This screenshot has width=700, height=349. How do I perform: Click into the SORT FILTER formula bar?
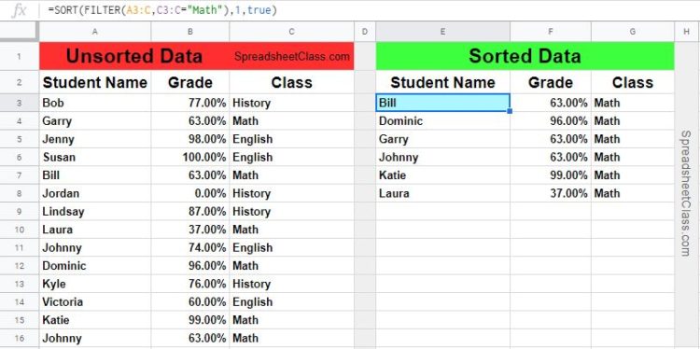click(371, 10)
